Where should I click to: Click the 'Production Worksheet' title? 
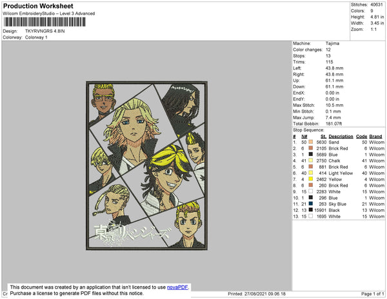pos(38,6)
